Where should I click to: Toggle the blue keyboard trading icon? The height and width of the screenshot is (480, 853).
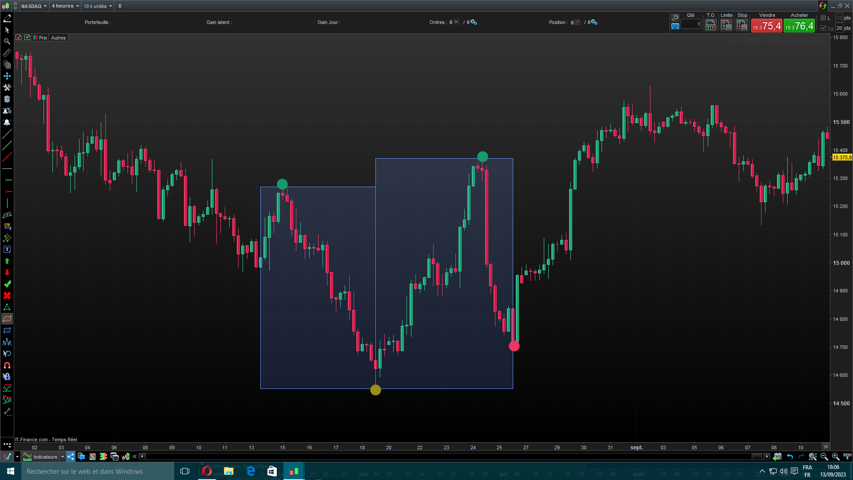point(675,26)
